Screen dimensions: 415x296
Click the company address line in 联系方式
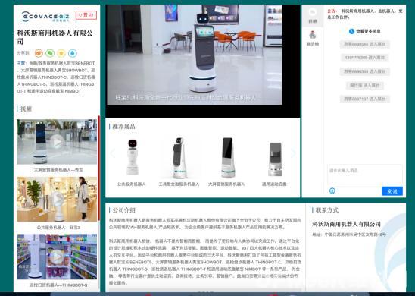pyautogui.click(x=349, y=235)
